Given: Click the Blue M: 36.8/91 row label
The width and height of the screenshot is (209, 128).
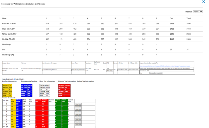Looking at the screenshot, I should (9, 29).
